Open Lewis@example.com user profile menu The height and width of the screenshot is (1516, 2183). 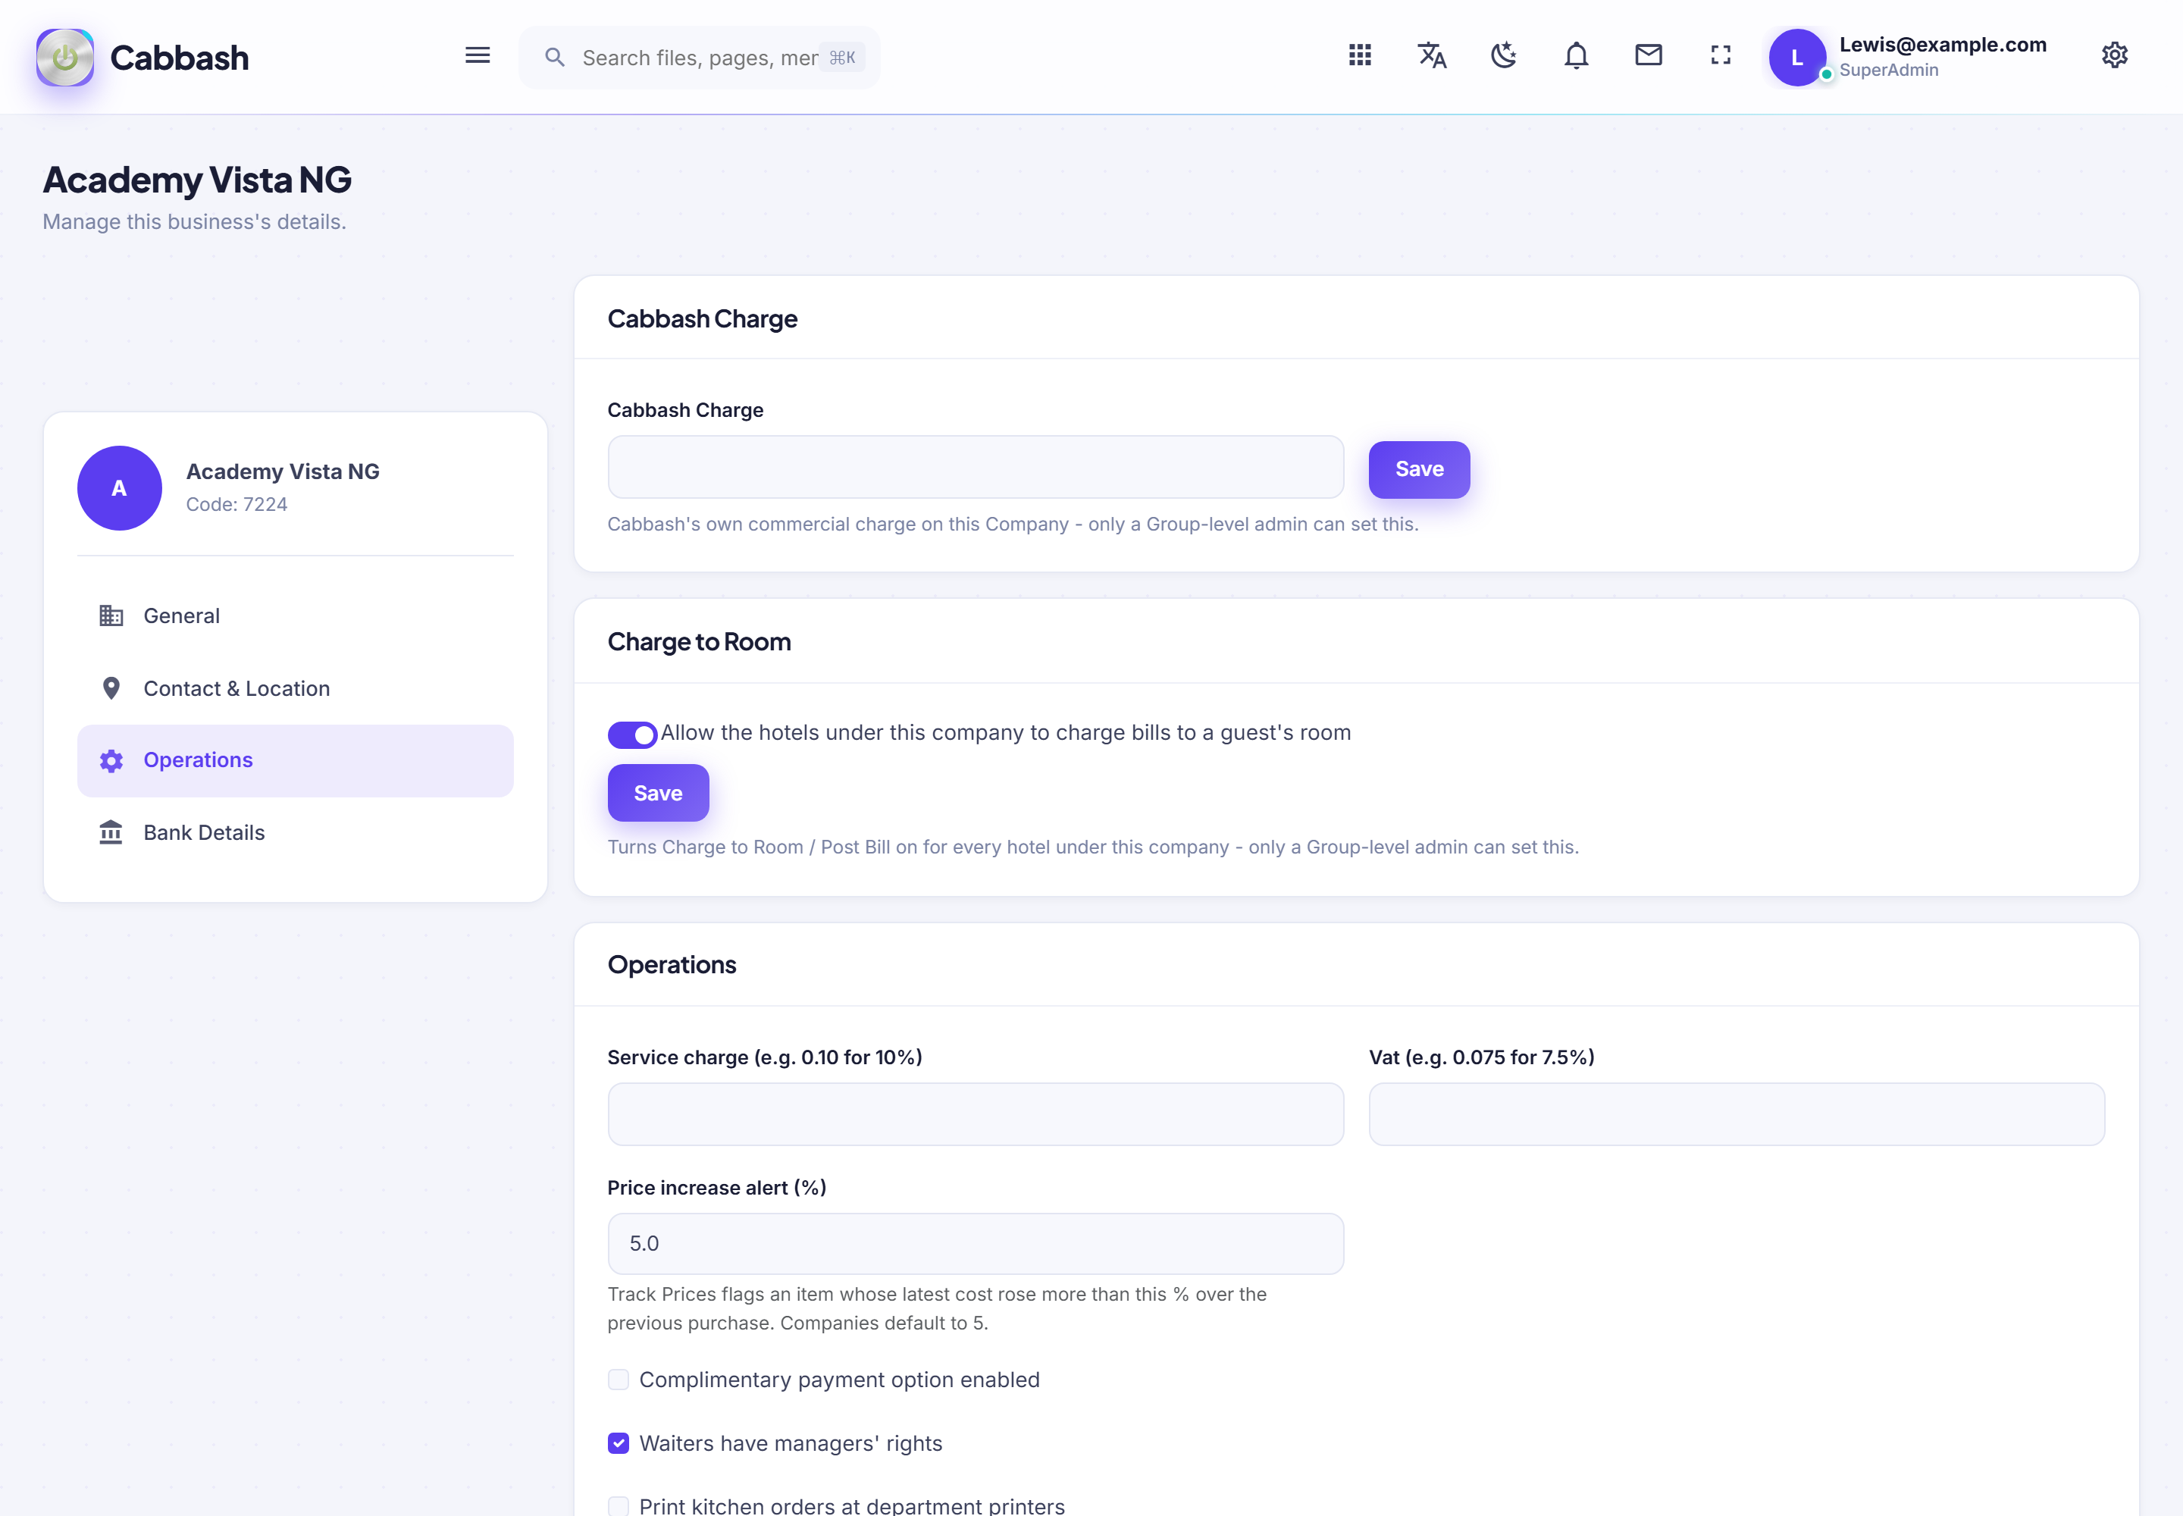pos(1908,58)
